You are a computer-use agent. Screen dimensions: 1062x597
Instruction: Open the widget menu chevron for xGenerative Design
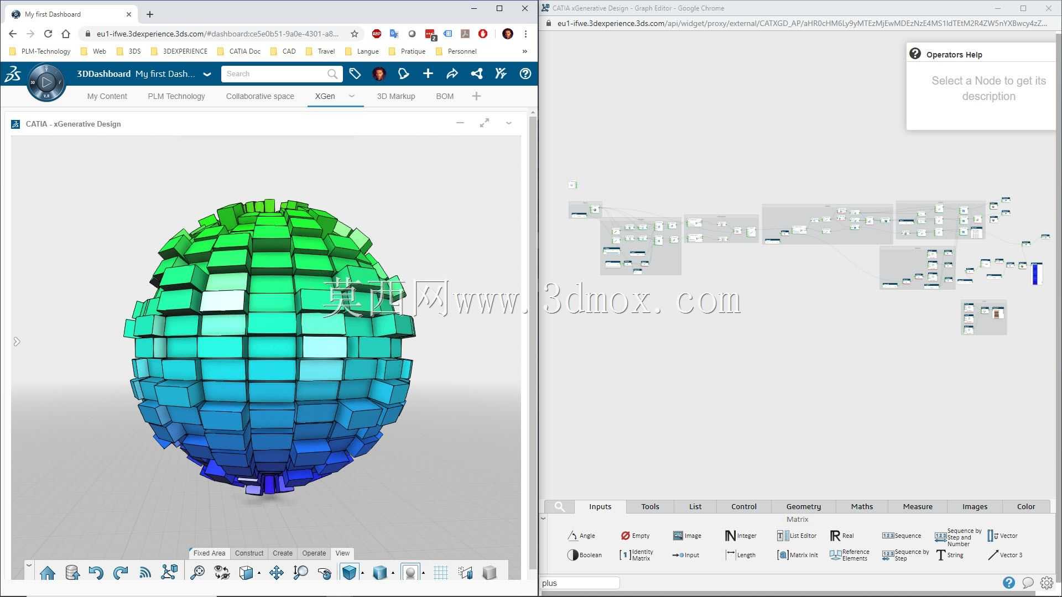509,123
